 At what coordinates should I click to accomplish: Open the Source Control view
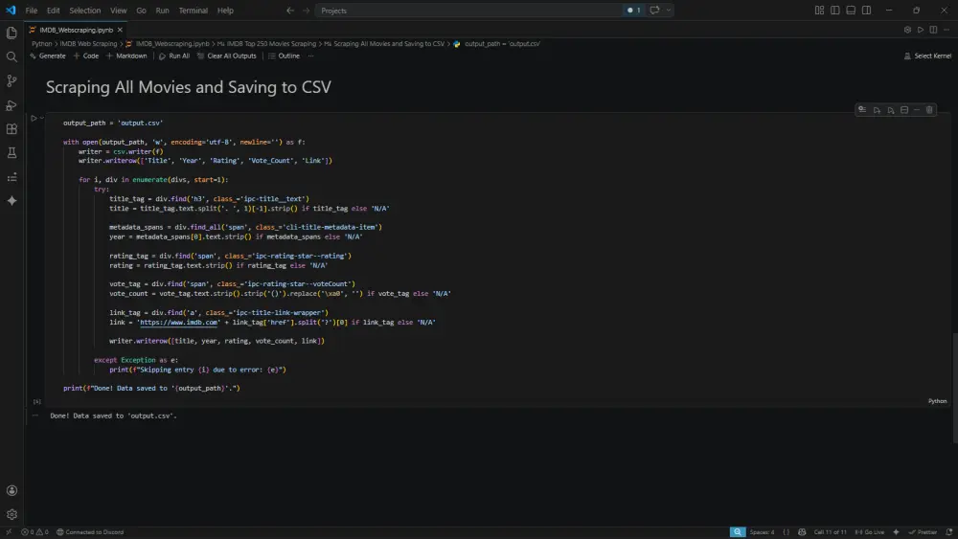click(x=11, y=80)
